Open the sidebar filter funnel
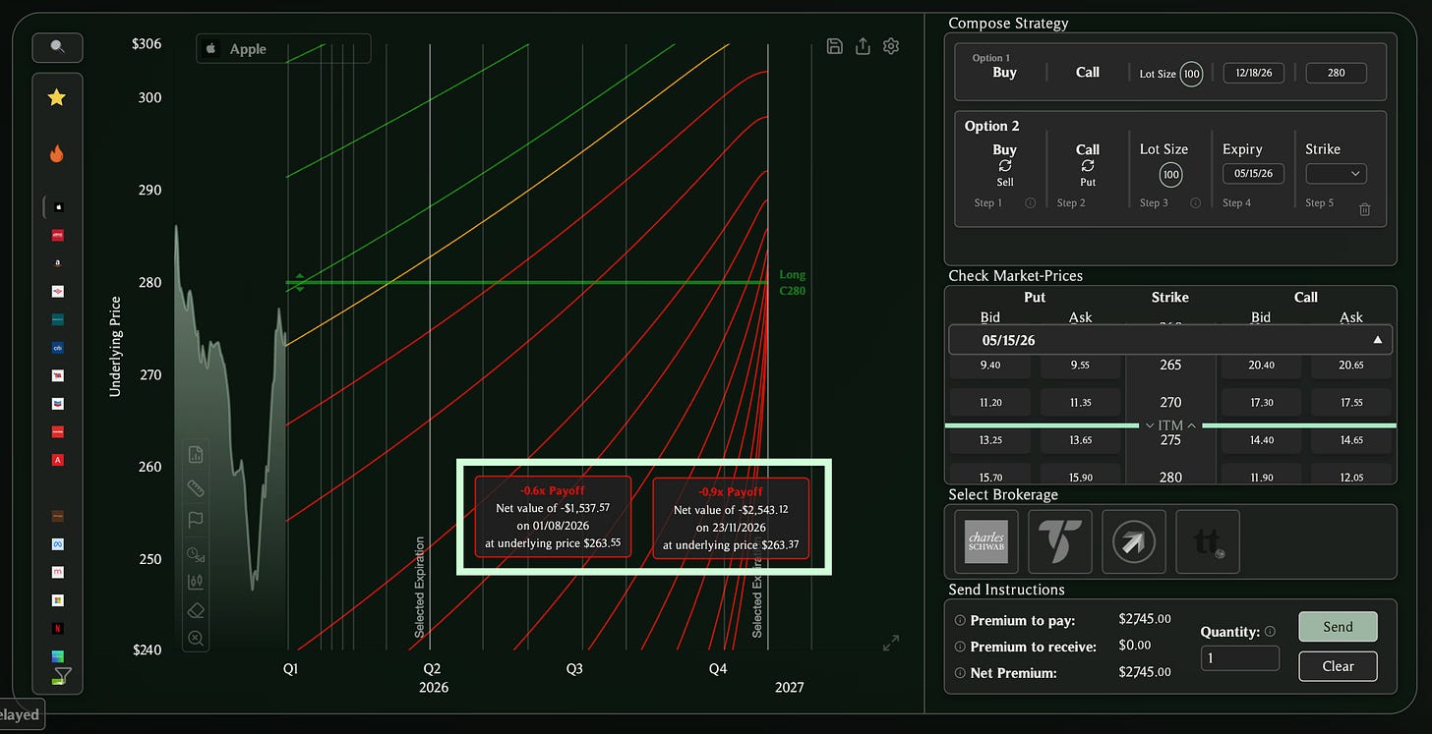This screenshot has height=734, width=1432. [63, 676]
